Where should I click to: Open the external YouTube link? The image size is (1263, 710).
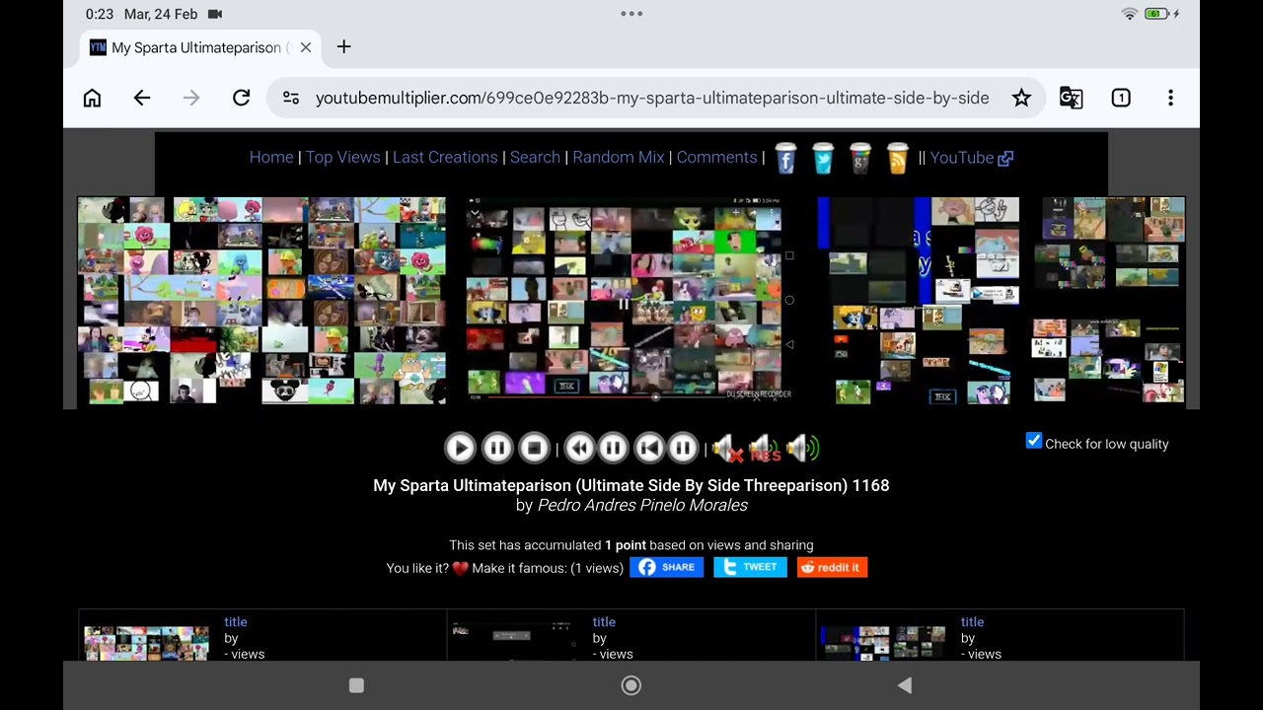click(x=972, y=158)
